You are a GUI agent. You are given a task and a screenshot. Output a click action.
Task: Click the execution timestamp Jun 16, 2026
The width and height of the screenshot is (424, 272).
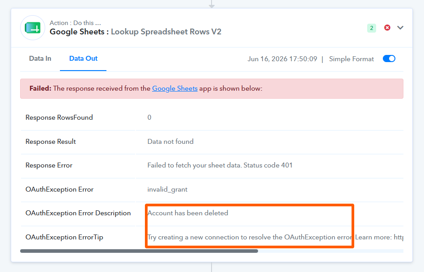282,59
